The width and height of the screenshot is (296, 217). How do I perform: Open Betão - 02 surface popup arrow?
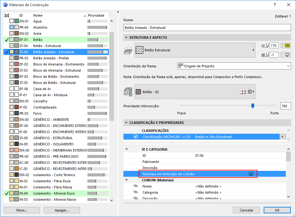[254, 92]
